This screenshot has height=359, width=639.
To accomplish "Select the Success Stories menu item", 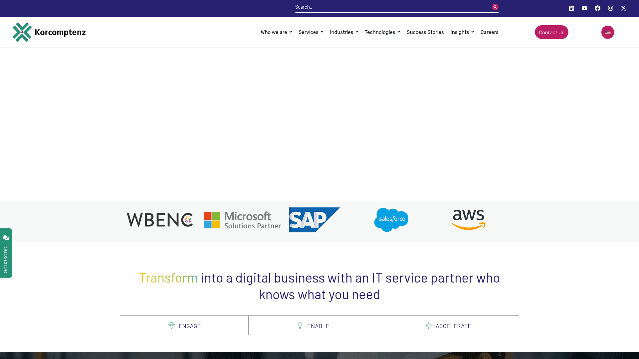I will 425,32.
